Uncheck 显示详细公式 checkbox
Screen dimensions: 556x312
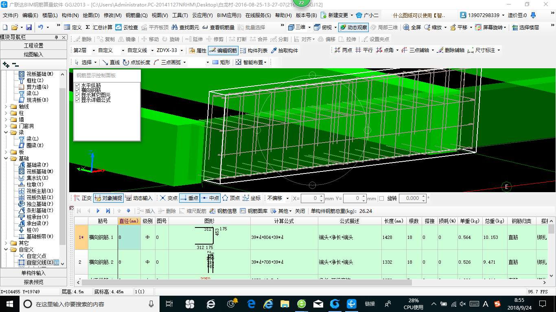click(x=78, y=100)
